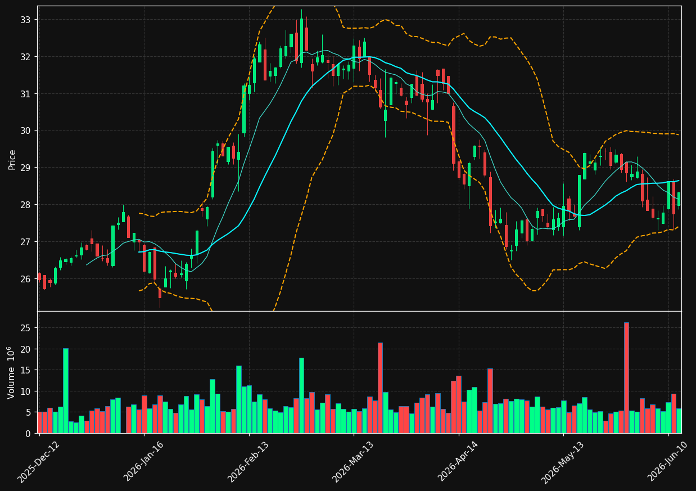Image resolution: width=696 pixels, height=491 pixels.
Task: Click the 2025-Dec-12 date label
Action: pyautogui.click(x=38, y=461)
